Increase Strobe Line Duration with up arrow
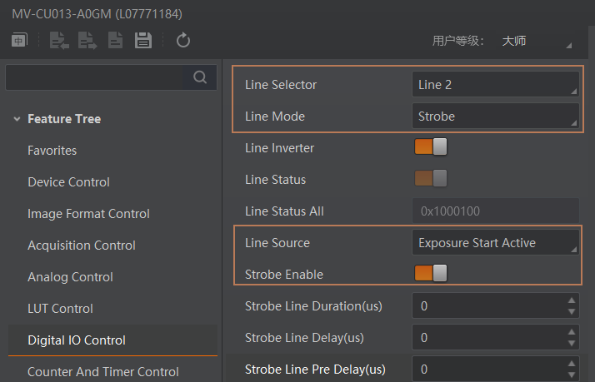 tap(572, 300)
